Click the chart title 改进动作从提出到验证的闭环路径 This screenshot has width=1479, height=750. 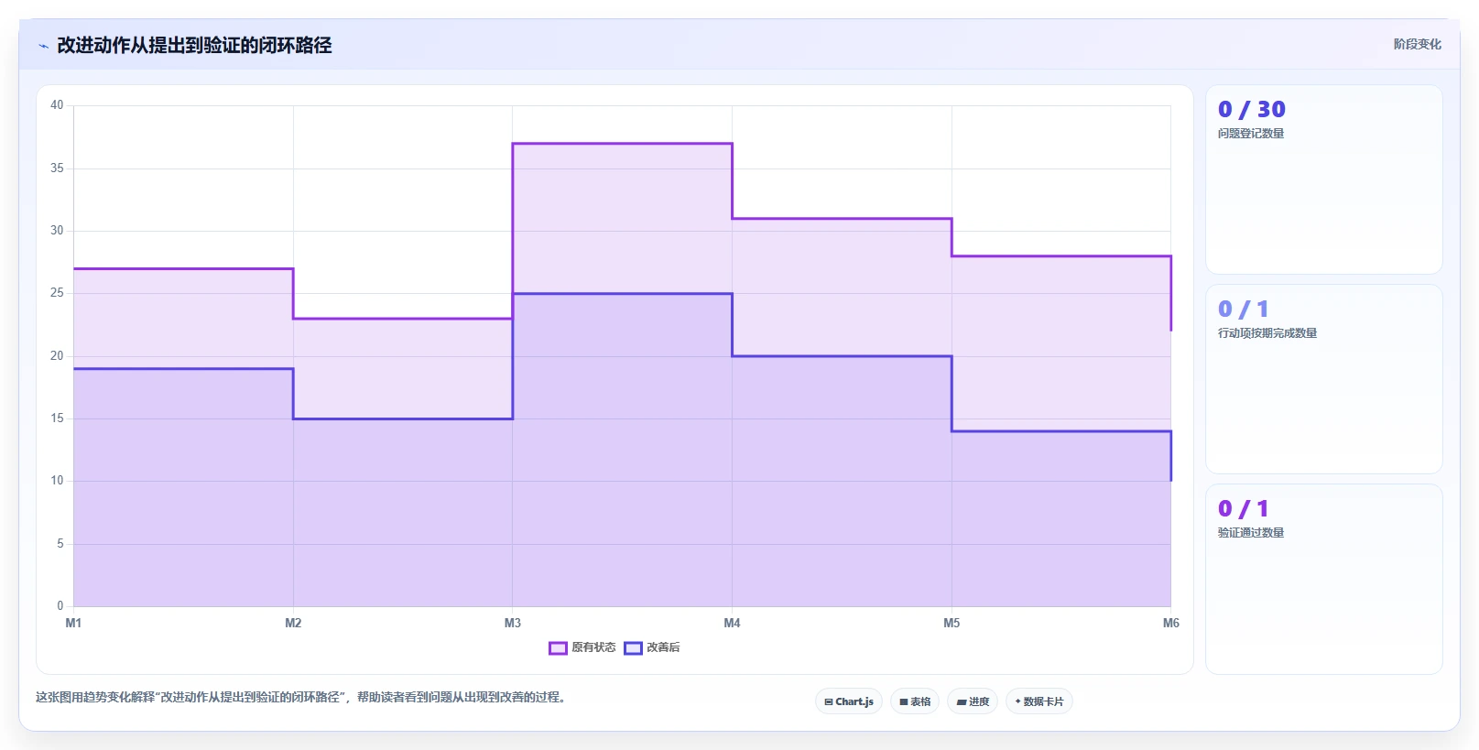pyautogui.click(x=194, y=45)
